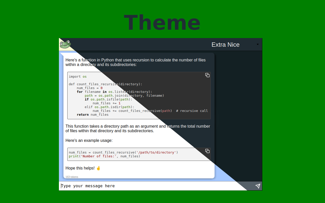The width and height of the screenshot is (325, 203).
Task: Click the send message paper-plane icon
Action: [258, 186]
